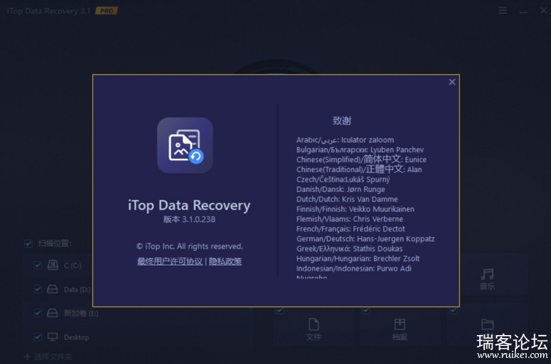551x364 pixels.
Task: Click the Danish credit Jørn Runge
Action: coord(341,190)
